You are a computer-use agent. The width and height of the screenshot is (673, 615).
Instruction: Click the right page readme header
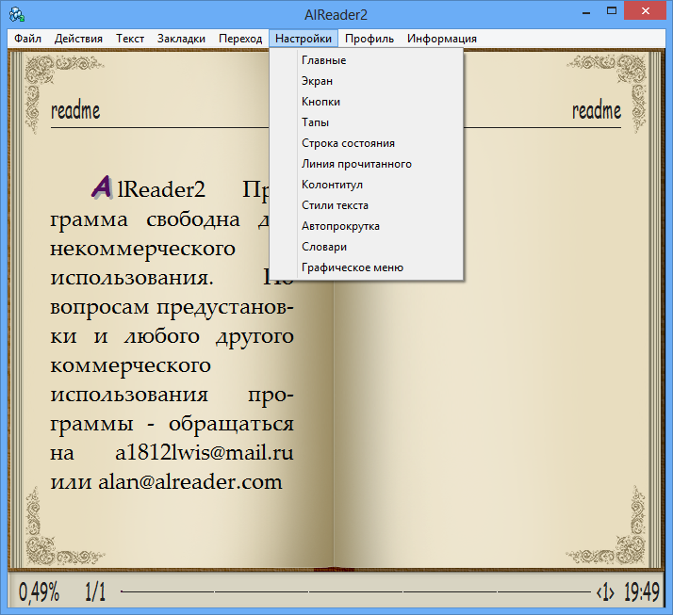[x=597, y=110]
